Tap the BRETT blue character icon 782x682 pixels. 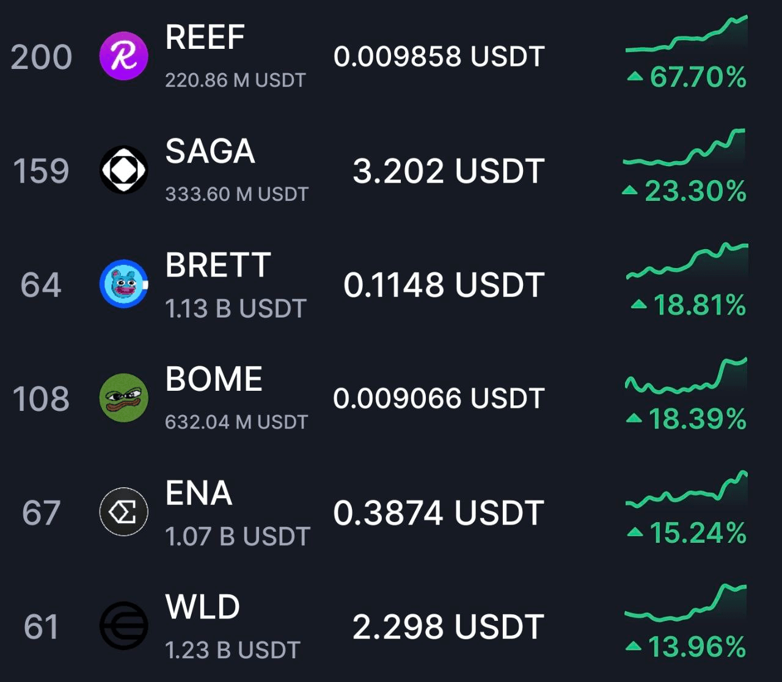(x=123, y=284)
